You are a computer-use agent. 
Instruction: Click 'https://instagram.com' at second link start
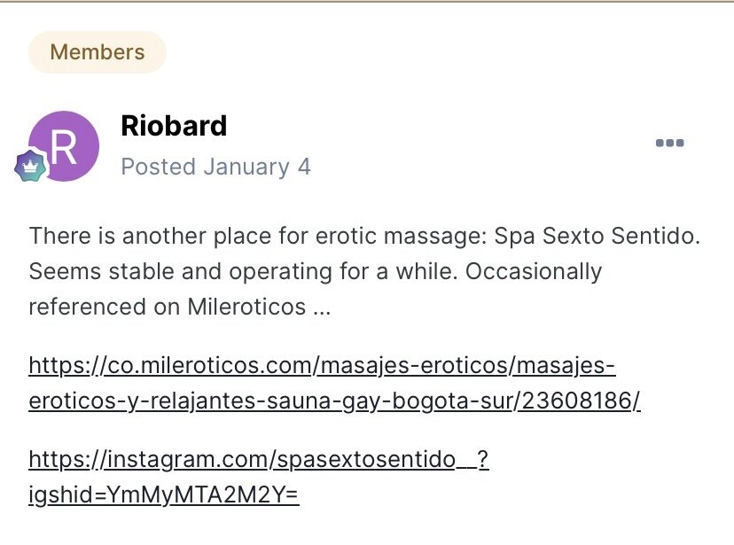[148, 459]
